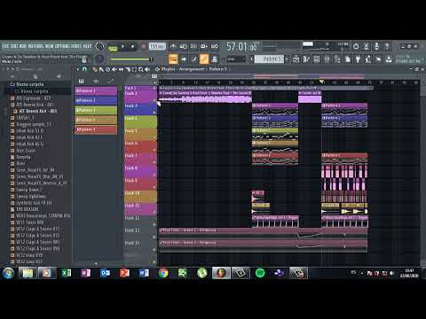Click the wait-for-input icon next to the metronome
426x319 pixels.
pos(184,46)
